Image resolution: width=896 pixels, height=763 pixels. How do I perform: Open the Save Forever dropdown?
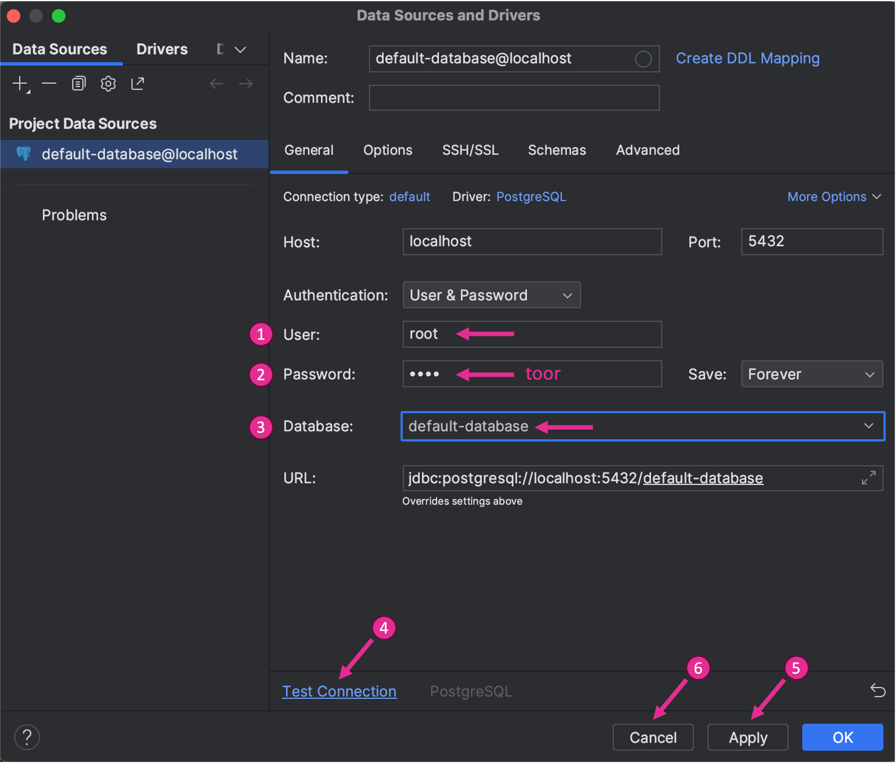click(x=812, y=374)
